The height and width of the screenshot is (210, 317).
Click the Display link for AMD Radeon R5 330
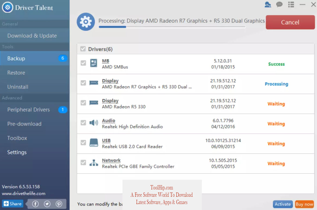[x=110, y=101]
